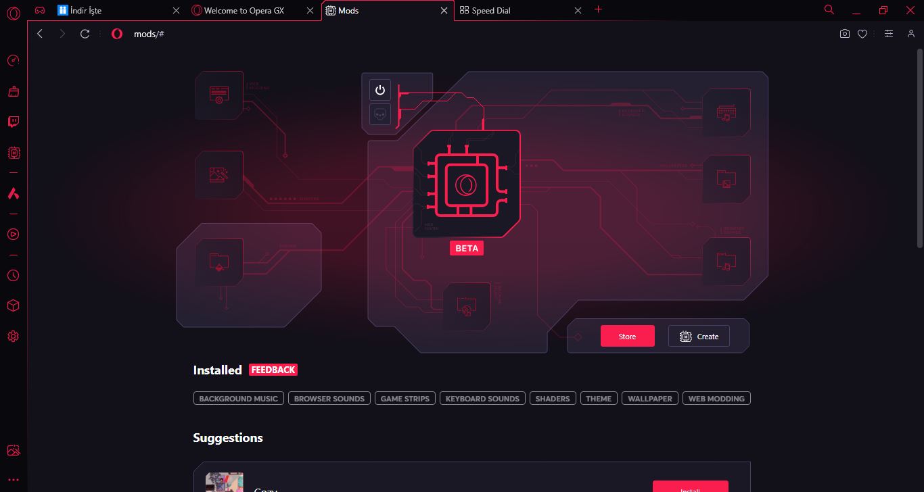The height and width of the screenshot is (492, 924).
Task: Click the Installed heading
Action: pyautogui.click(x=217, y=370)
